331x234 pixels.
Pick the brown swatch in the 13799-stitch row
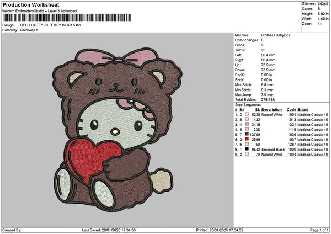coord(247,134)
